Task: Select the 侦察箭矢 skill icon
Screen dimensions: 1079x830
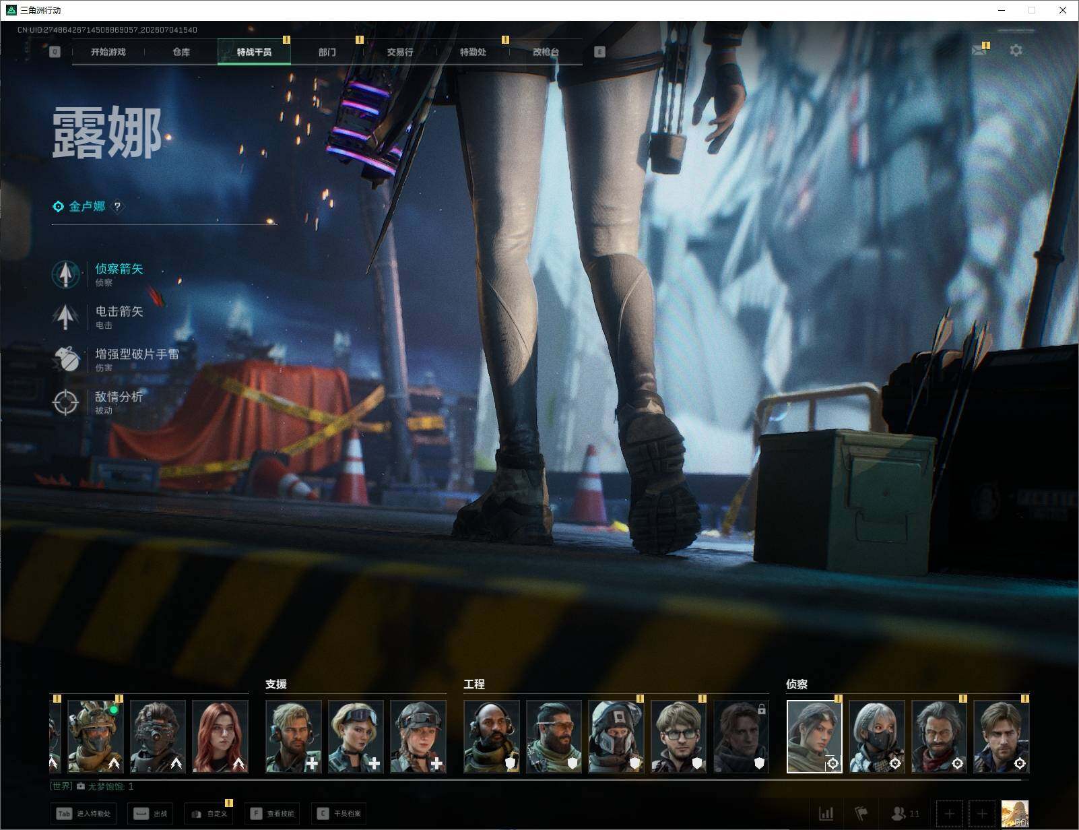Action: (x=65, y=274)
